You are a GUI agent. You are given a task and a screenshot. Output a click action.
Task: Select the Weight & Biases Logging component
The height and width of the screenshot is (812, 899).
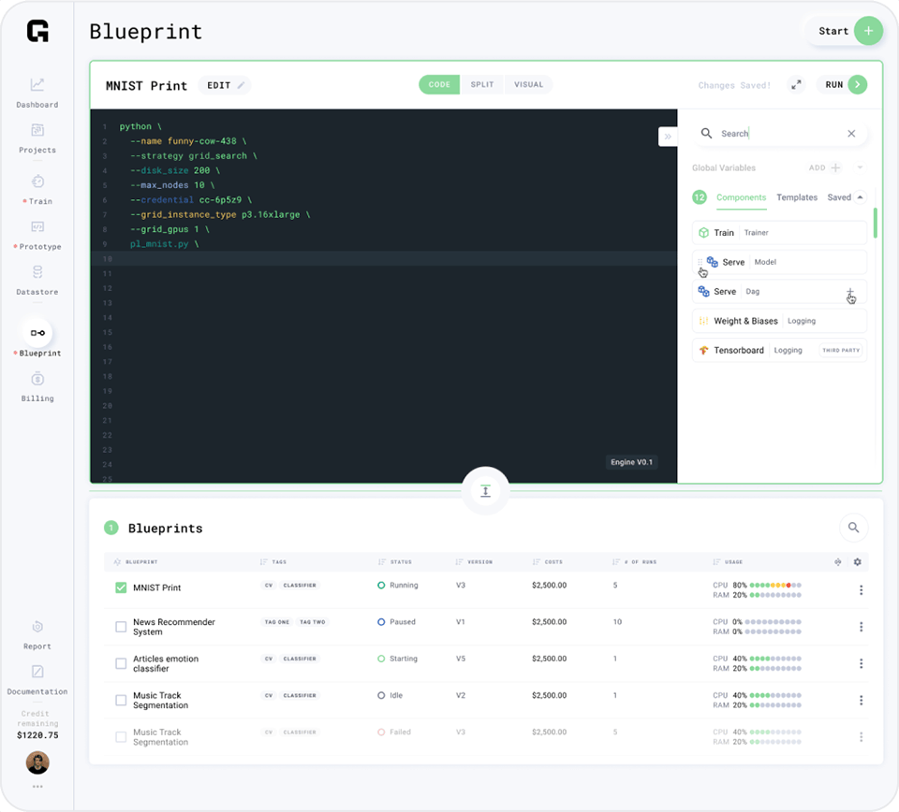(x=779, y=321)
